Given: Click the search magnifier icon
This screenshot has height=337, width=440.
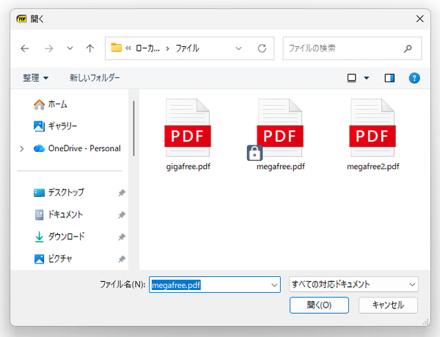Looking at the screenshot, I should (408, 48).
